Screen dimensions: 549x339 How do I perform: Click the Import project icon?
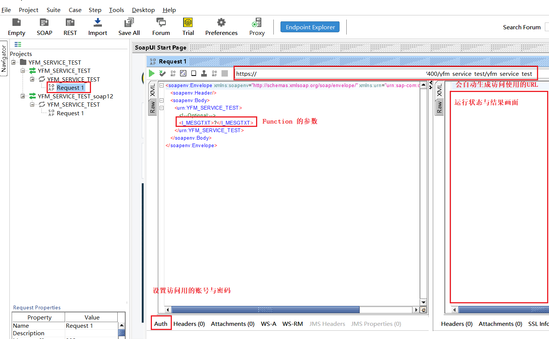pyautogui.click(x=98, y=23)
